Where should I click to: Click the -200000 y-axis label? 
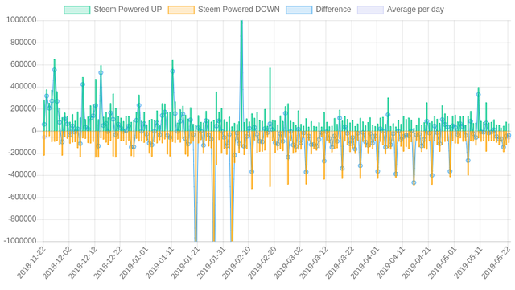point(22,153)
